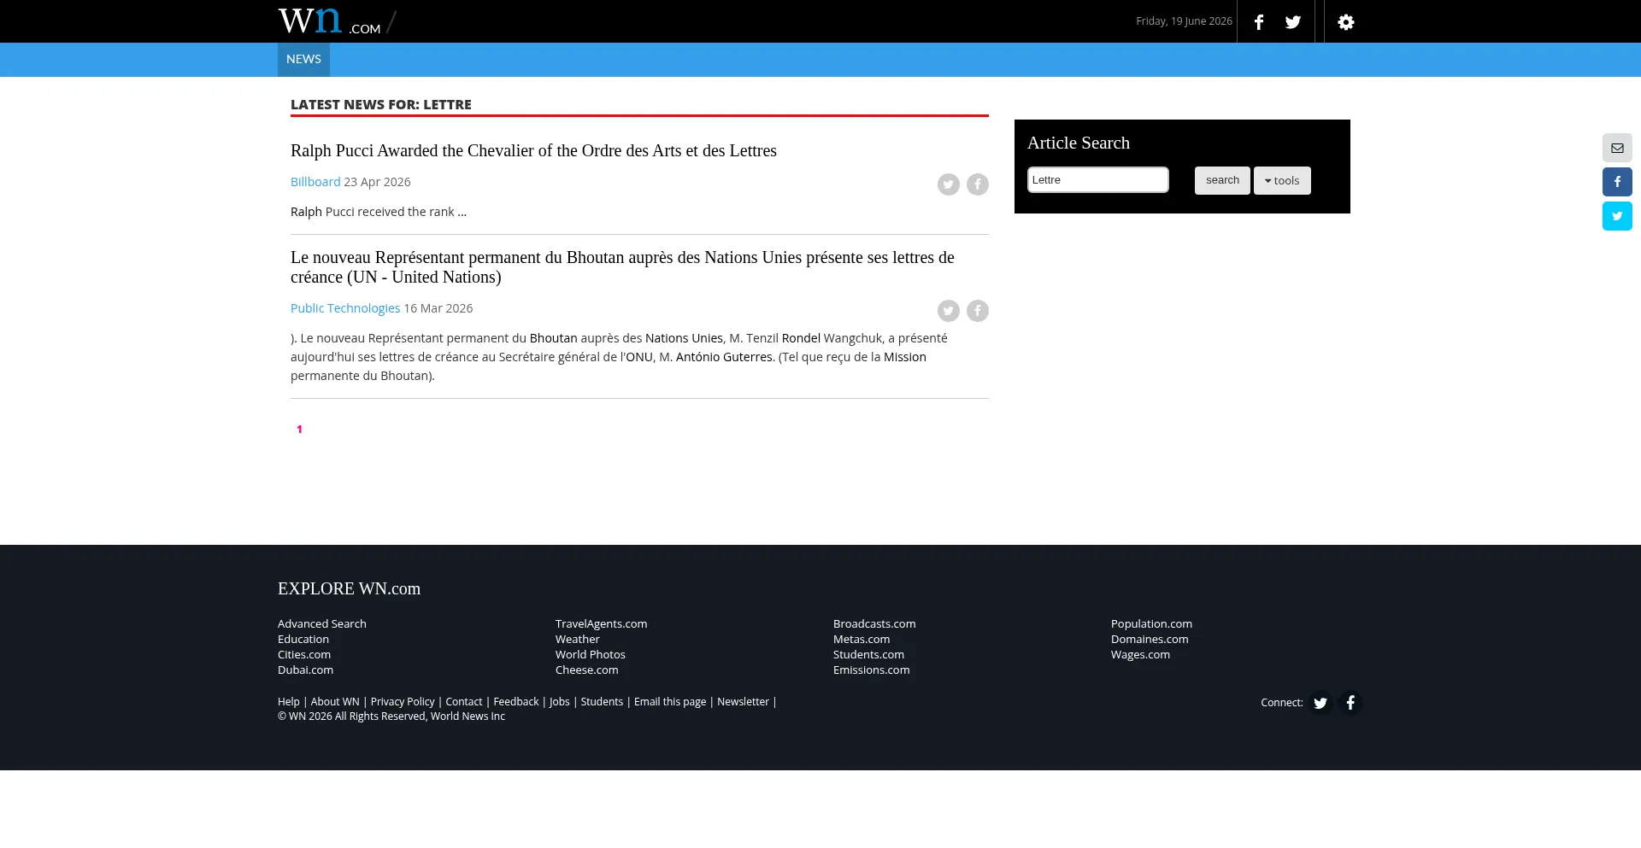Open the WN.com logo homepage
Viewport: 1641px width, 848px height.
(x=330, y=20)
